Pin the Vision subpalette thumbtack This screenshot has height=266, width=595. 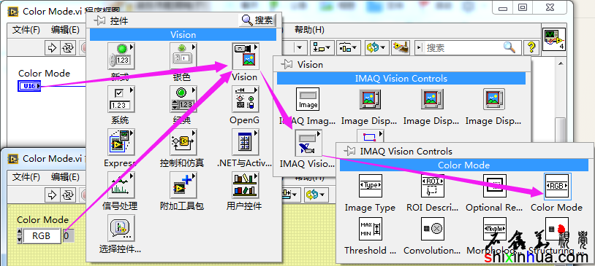pos(287,65)
